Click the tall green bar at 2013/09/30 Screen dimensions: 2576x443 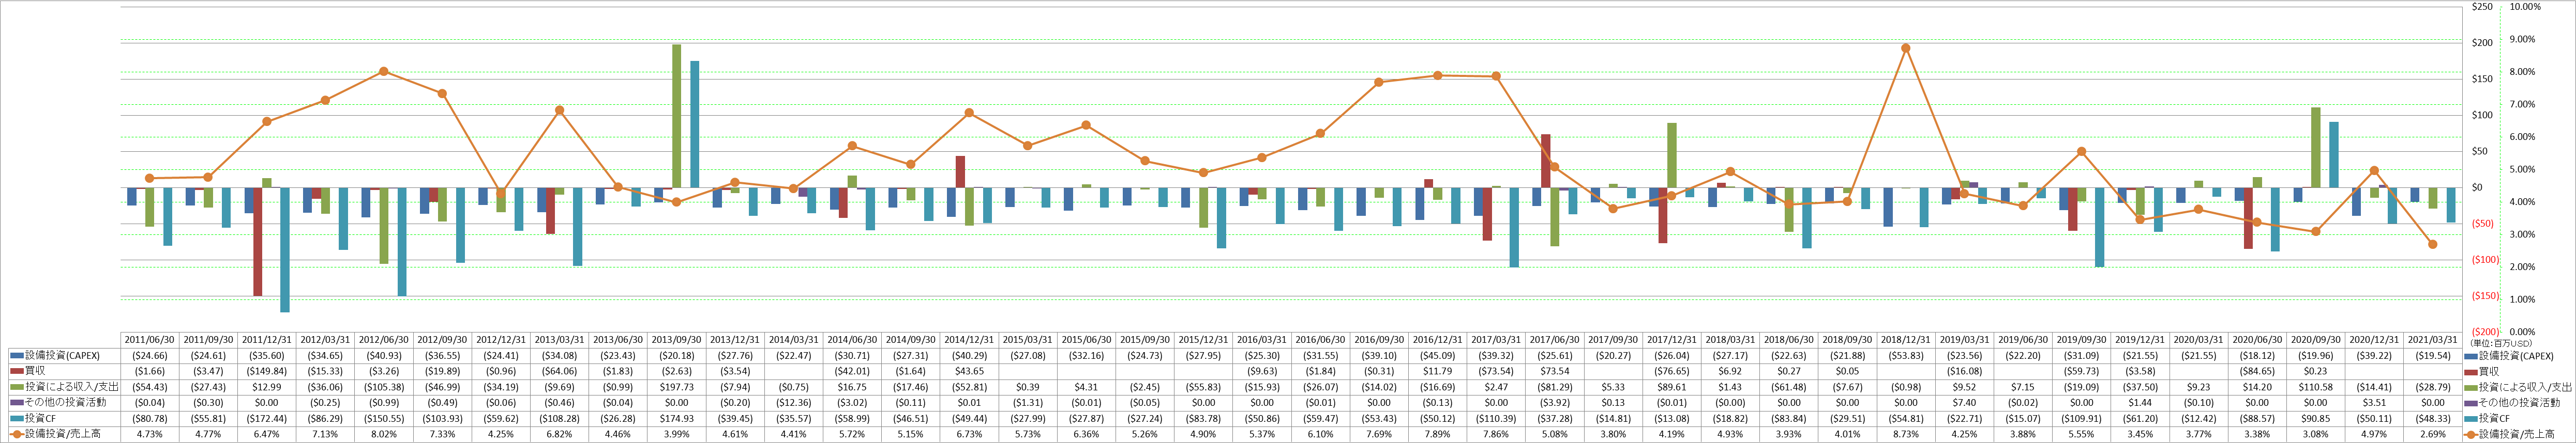click(676, 116)
